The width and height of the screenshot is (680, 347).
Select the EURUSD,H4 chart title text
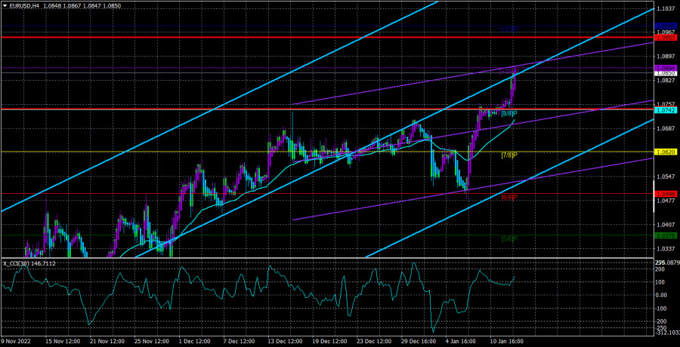pyautogui.click(x=24, y=6)
